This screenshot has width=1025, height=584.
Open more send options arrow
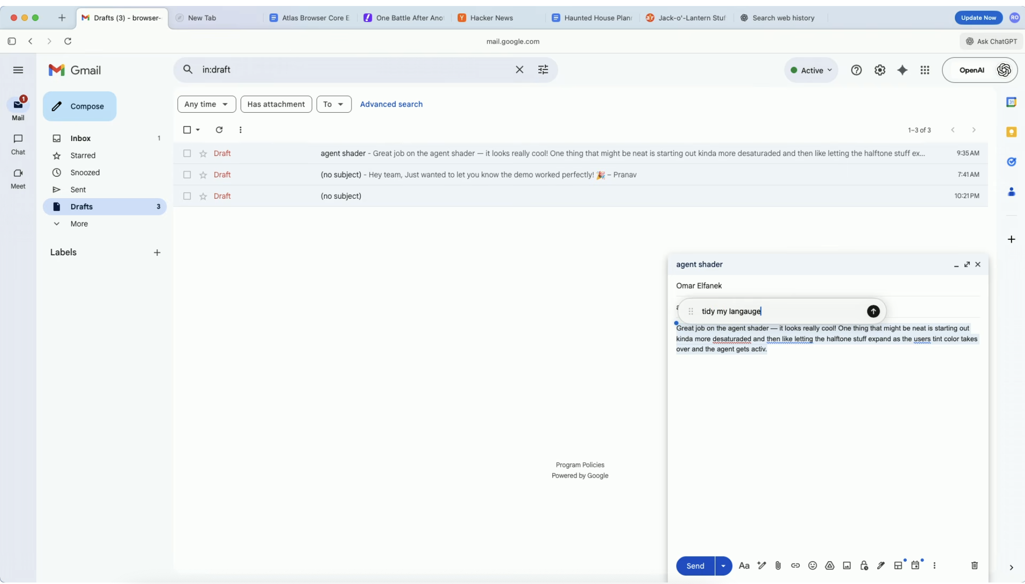pyautogui.click(x=723, y=566)
